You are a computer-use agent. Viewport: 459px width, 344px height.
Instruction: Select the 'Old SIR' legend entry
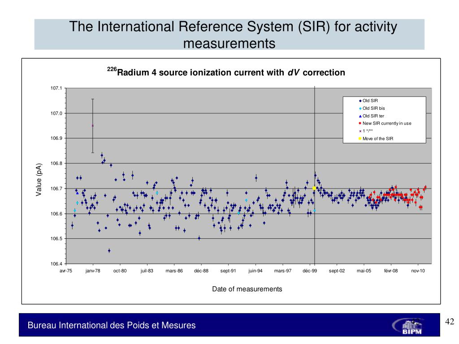(x=368, y=101)
